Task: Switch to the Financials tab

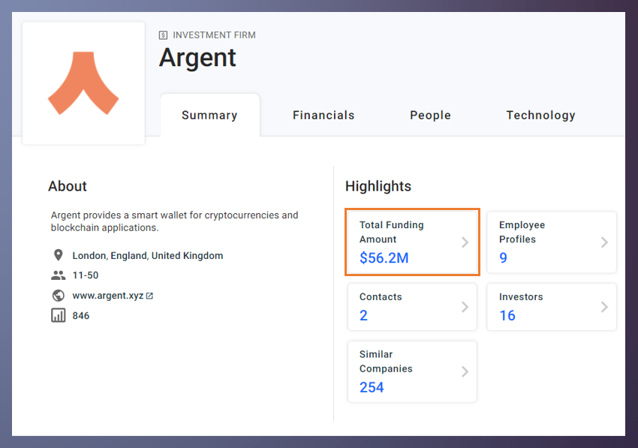Action: (324, 115)
